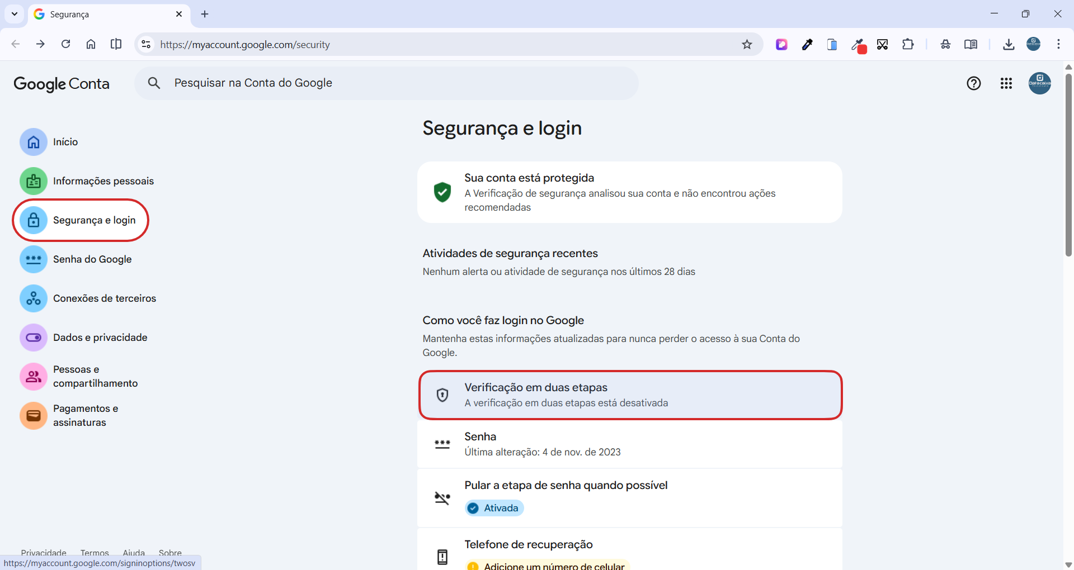Expand the tab search chevron
Screen dimensions: 1074x570
[x=14, y=14]
